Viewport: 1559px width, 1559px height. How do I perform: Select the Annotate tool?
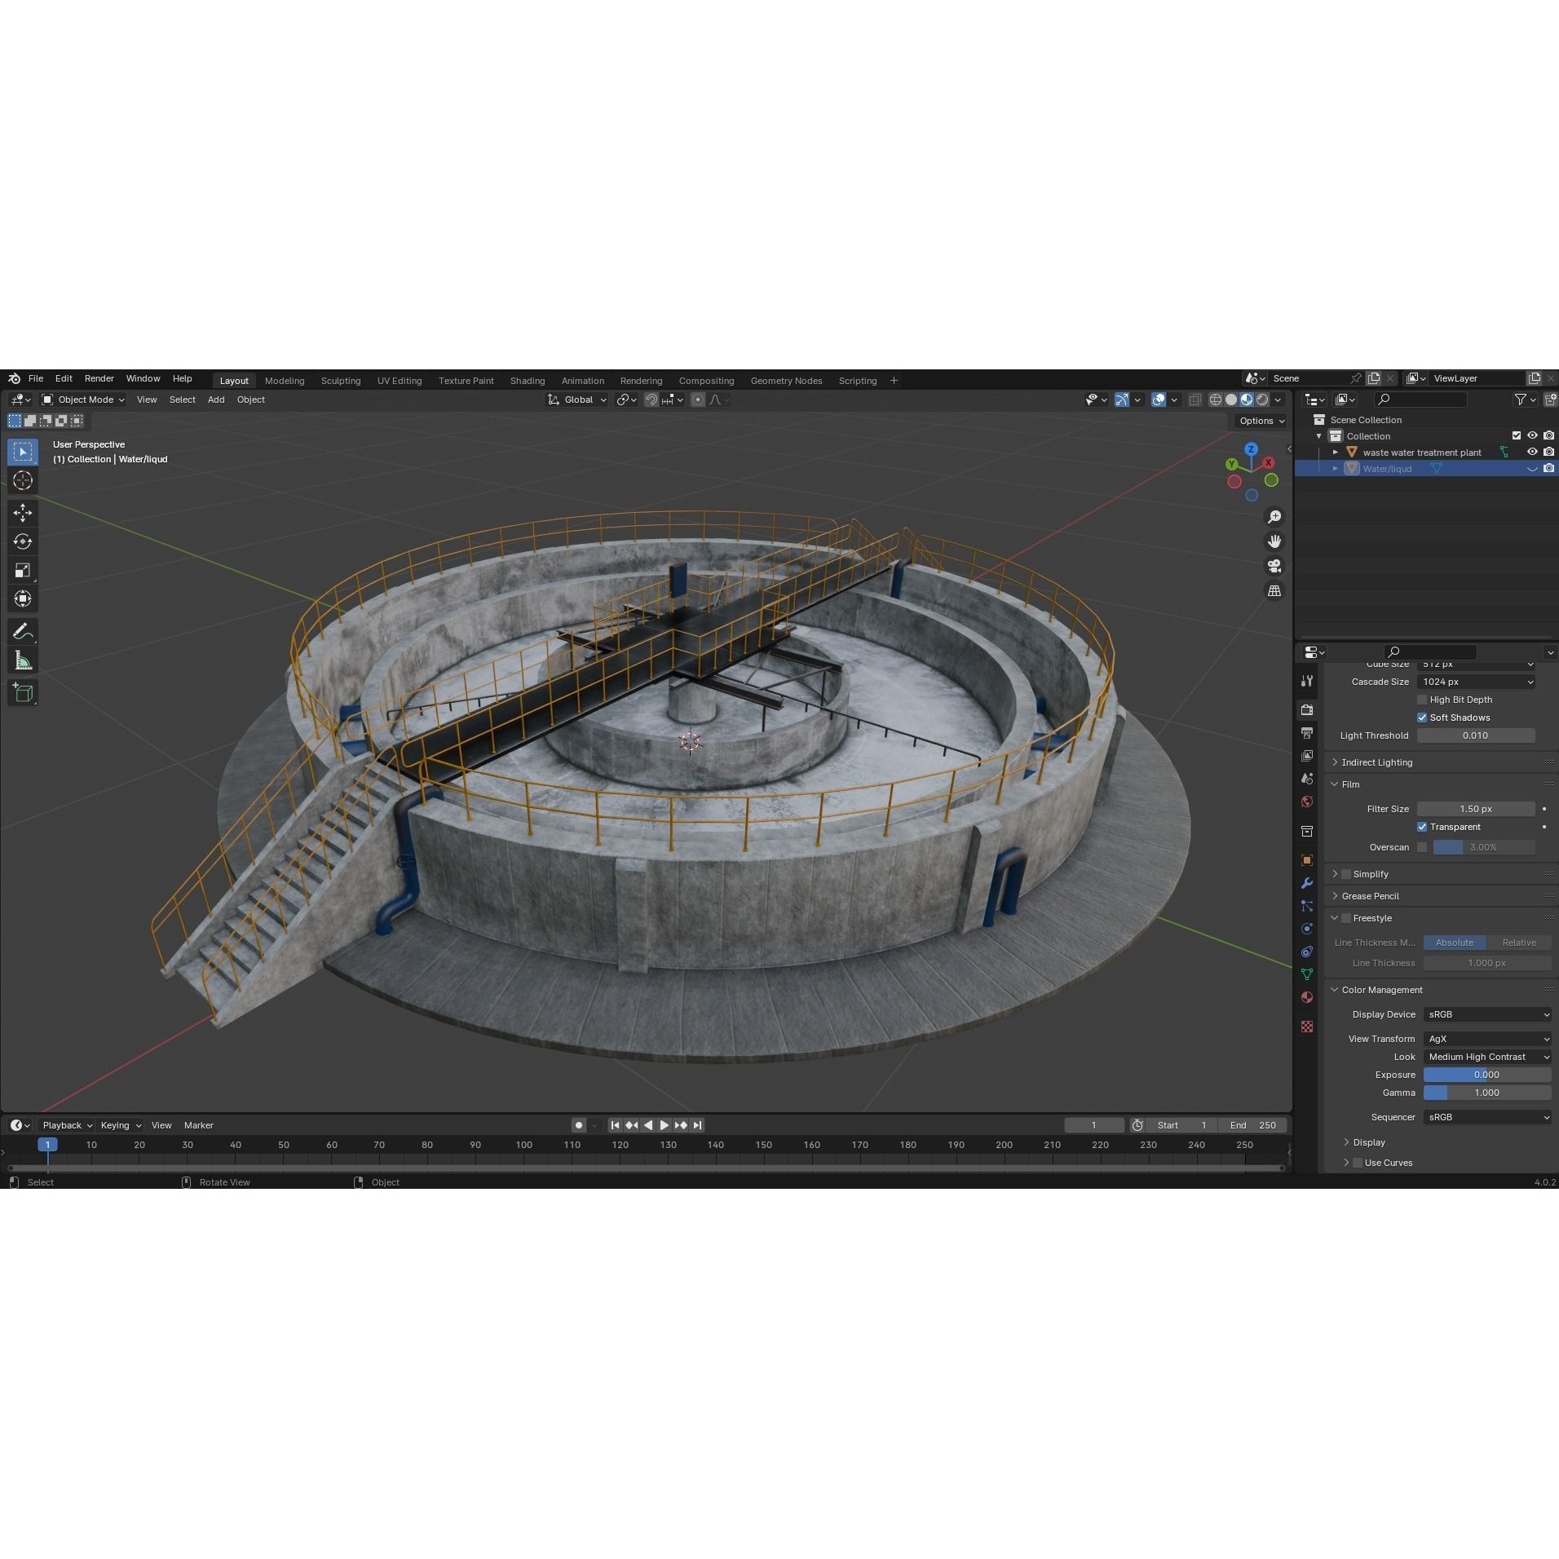point(23,629)
